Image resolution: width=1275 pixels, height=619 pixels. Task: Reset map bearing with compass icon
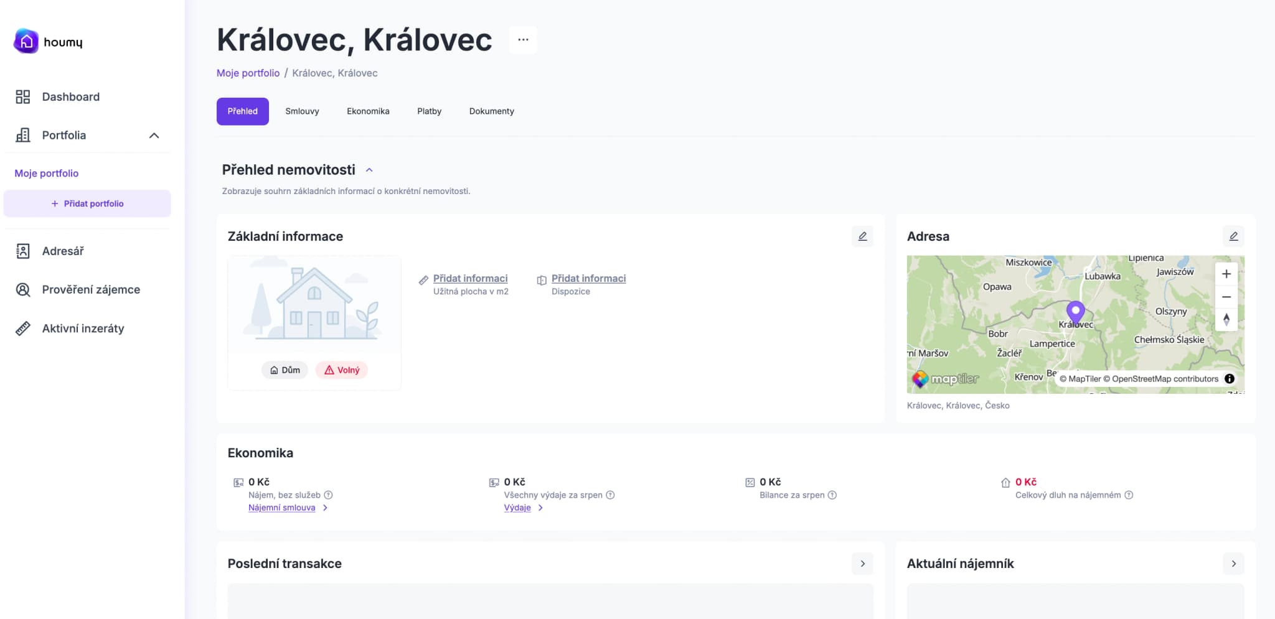1226,319
